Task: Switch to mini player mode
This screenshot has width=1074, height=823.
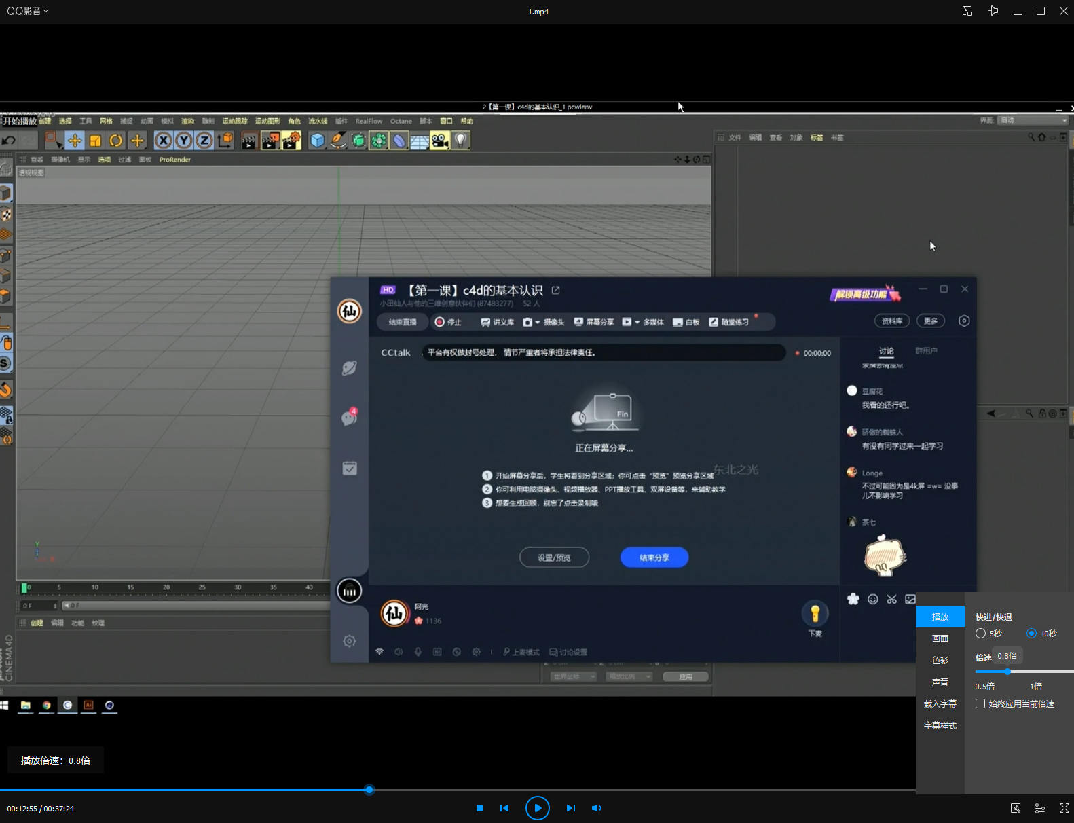Action: pos(967,11)
